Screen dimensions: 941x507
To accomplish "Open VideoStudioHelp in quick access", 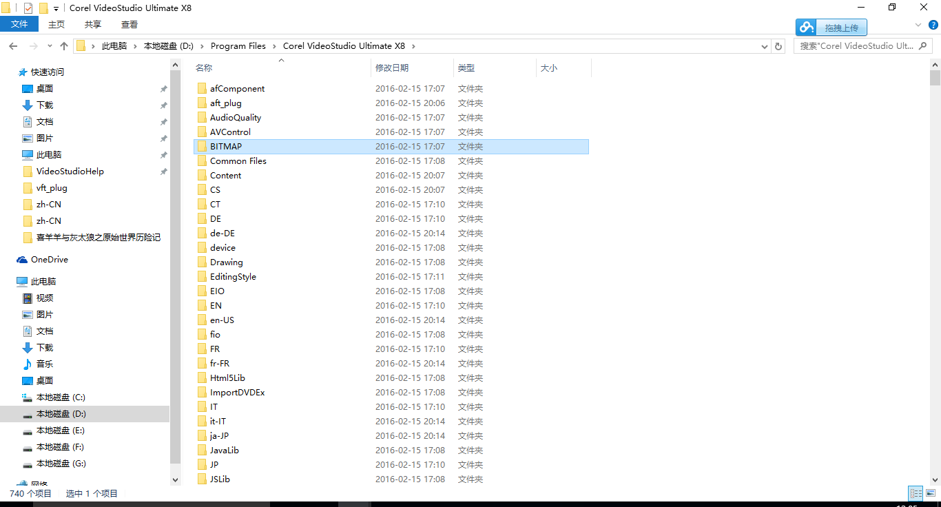I will 70,171.
